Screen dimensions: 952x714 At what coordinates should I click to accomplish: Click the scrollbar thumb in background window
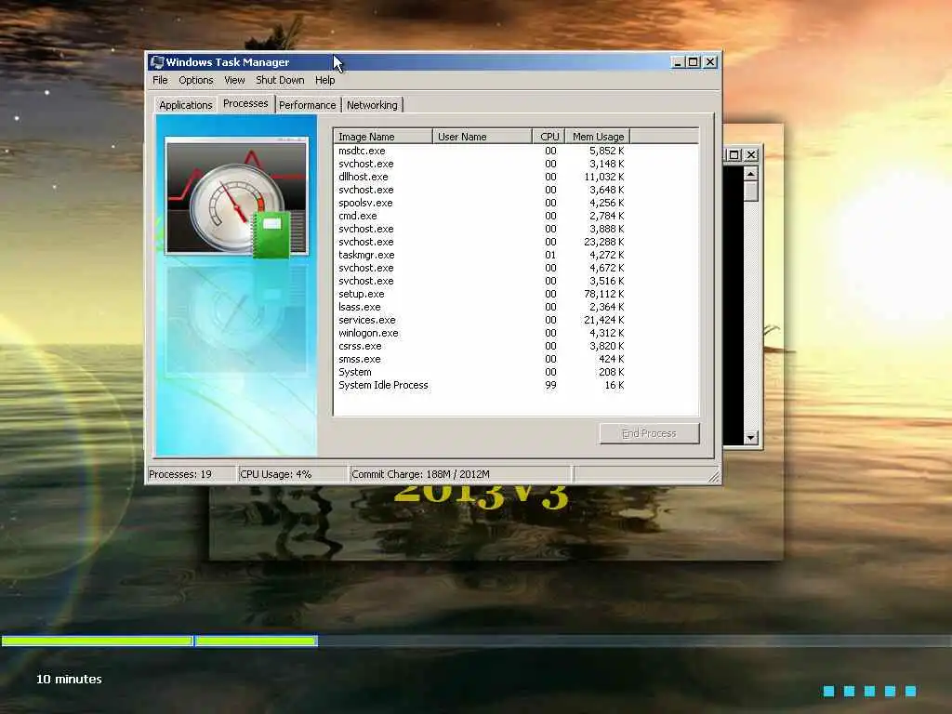[750, 192]
